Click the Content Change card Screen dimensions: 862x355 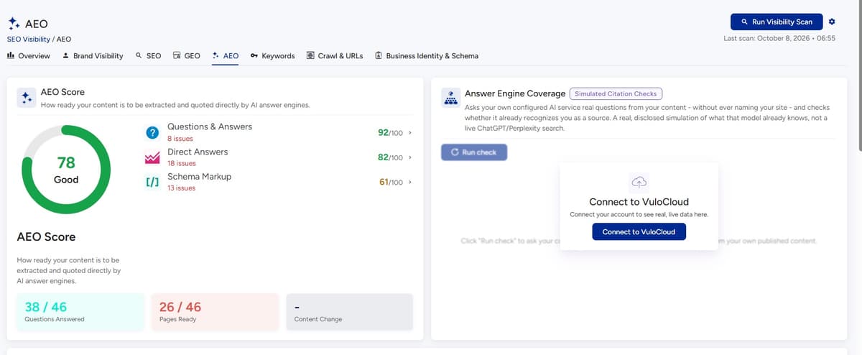pyautogui.click(x=349, y=312)
